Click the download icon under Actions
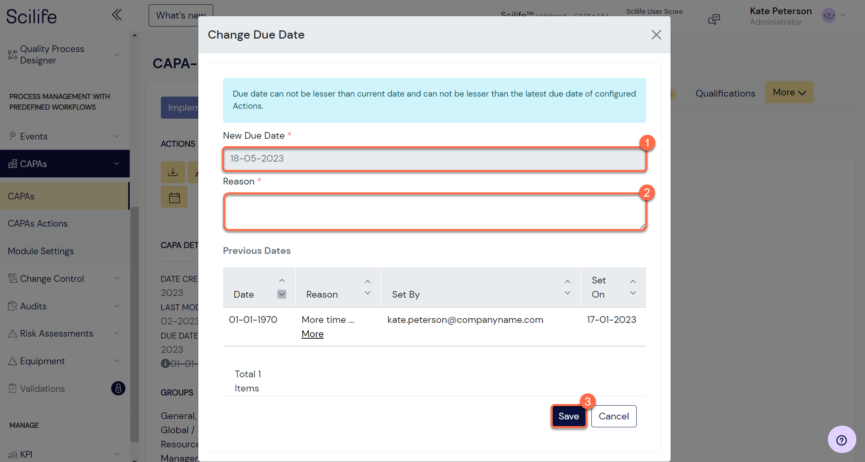The height and width of the screenshot is (462, 865). point(173,172)
